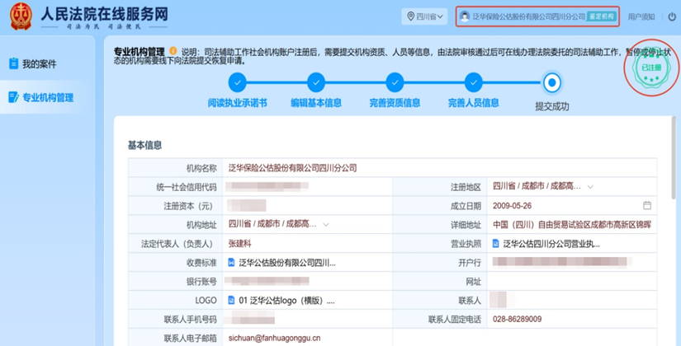Click the 统一社会信用代码 field
This screenshot has width=681, height=346.
point(308,187)
